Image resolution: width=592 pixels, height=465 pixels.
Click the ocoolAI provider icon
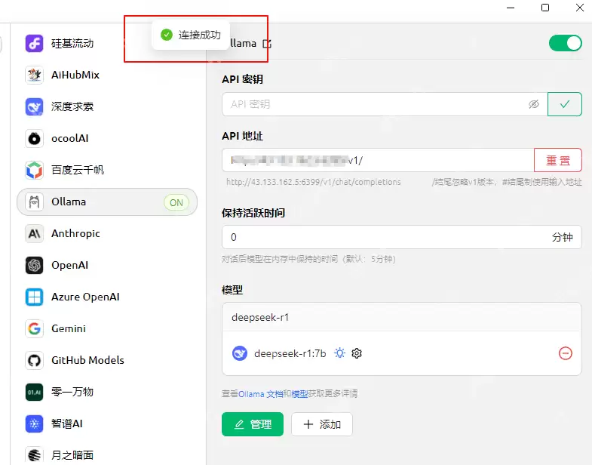click(34, 138)
